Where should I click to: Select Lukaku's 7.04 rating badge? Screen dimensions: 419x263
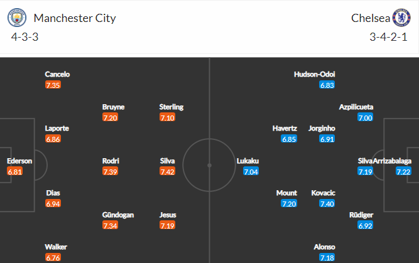tap(251, 171)
